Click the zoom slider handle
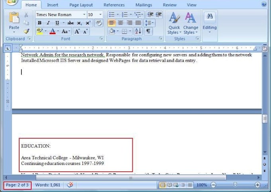 click(x=235, y=185)
